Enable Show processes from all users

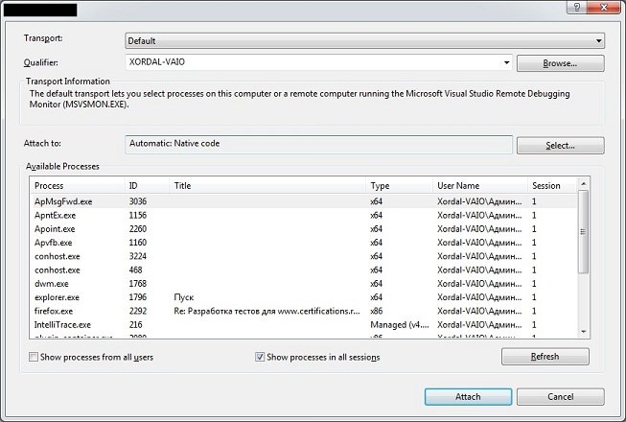click(35, 357)
